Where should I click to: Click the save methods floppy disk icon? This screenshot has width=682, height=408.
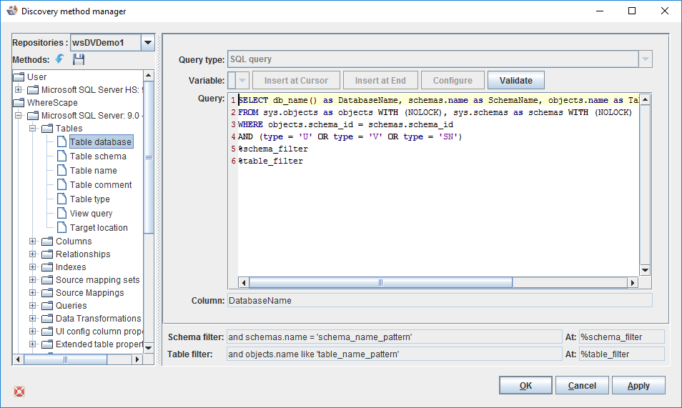click(79, 60)
